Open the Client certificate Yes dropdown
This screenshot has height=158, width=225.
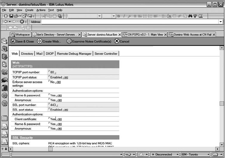click(60, 120)
